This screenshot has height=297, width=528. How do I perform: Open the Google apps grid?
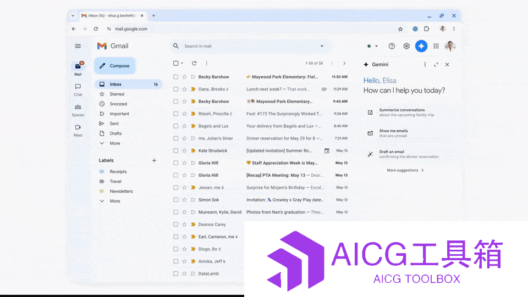pos(436,46)
